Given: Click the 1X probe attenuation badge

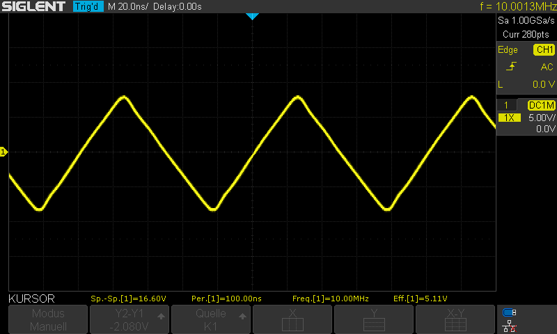Looking at the screenshot, I should (x=510, y=118).
